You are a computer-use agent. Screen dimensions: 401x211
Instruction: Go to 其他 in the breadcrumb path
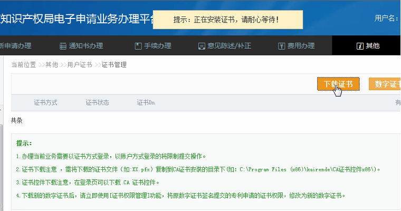click(x=51, y=65)
